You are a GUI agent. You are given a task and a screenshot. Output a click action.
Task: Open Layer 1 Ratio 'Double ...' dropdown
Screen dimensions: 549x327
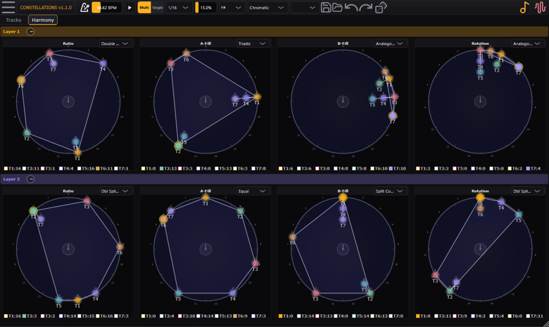coord(115,44)
